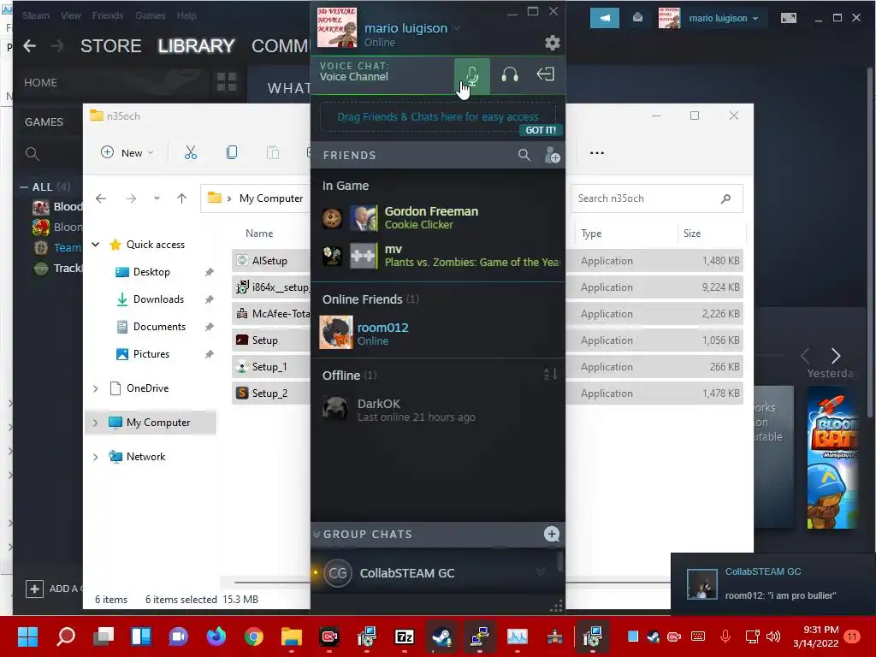The width and height of the screenshot is (876, 657).
Task: Click the volume icon in system tray
Action: point(773,636)
